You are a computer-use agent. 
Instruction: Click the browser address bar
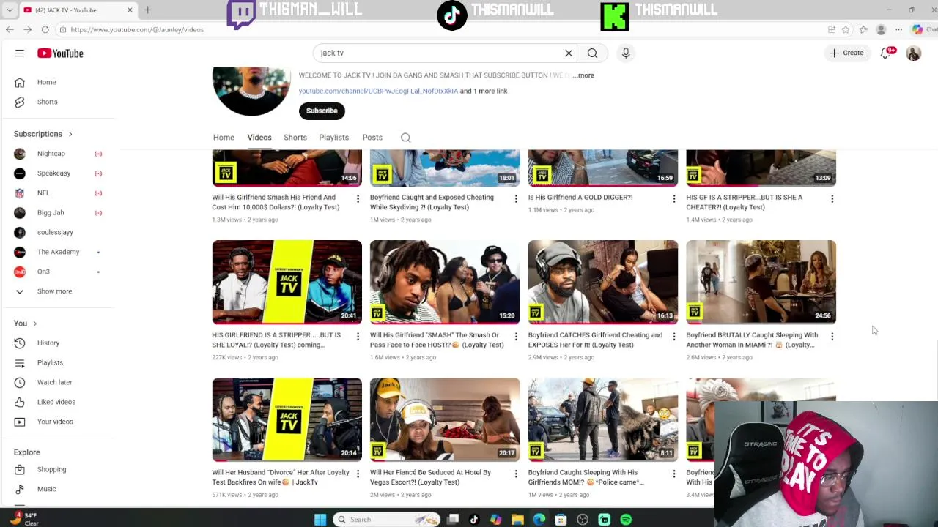[440, 29]
